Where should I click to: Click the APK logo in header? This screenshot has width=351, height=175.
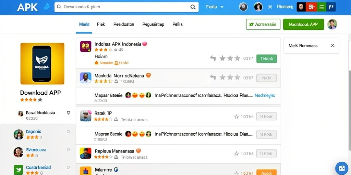27,7
